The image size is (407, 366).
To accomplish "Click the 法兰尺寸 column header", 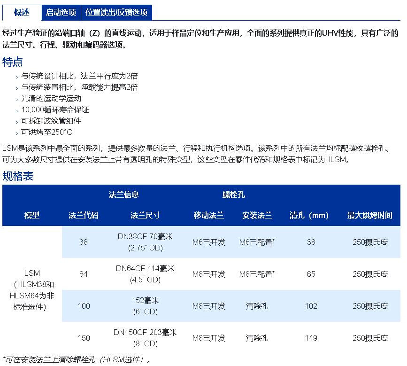I will coord(146,215).
